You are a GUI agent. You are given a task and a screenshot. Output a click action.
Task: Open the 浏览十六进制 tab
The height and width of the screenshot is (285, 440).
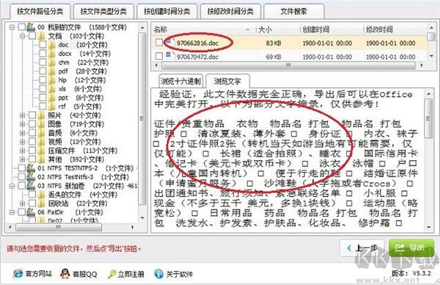180,81
